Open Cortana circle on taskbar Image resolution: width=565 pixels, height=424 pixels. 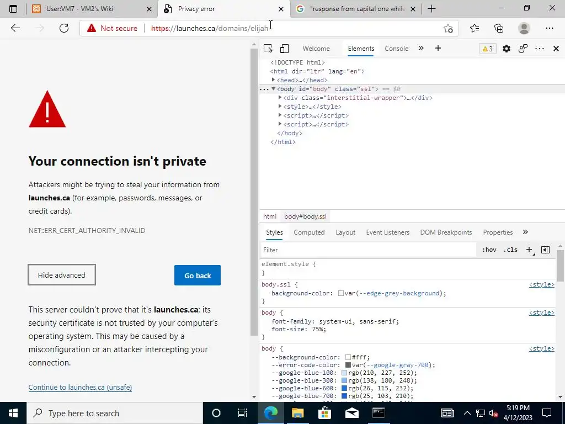216,413
